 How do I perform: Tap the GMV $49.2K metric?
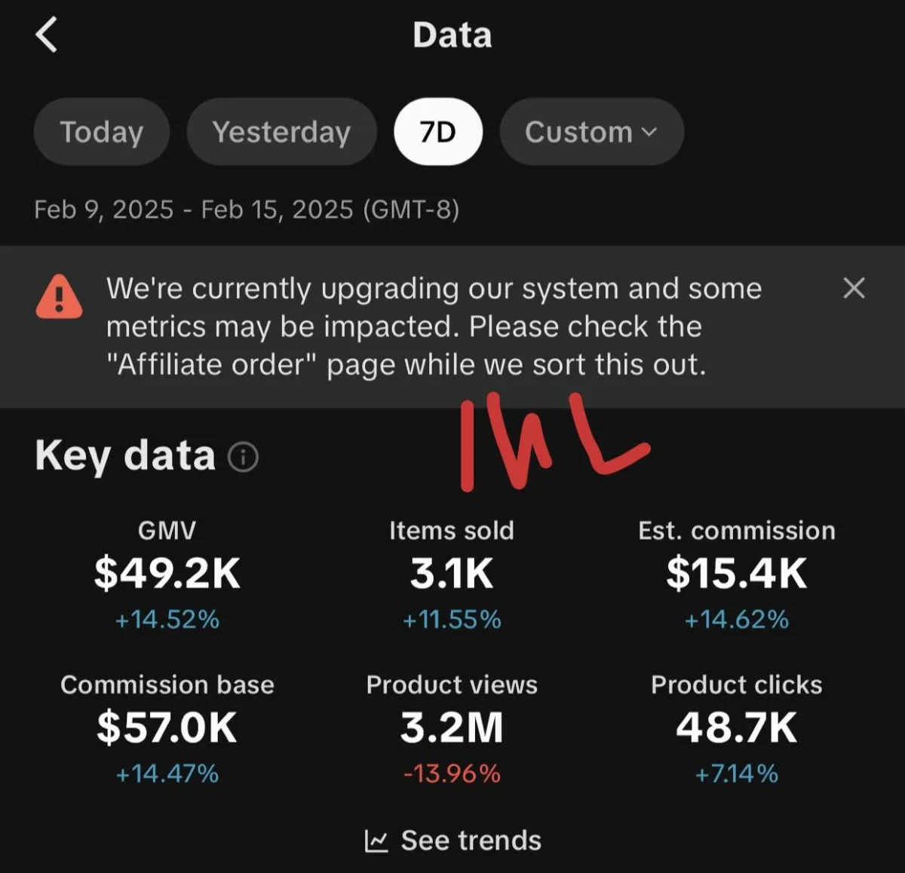tap(167, 574)
